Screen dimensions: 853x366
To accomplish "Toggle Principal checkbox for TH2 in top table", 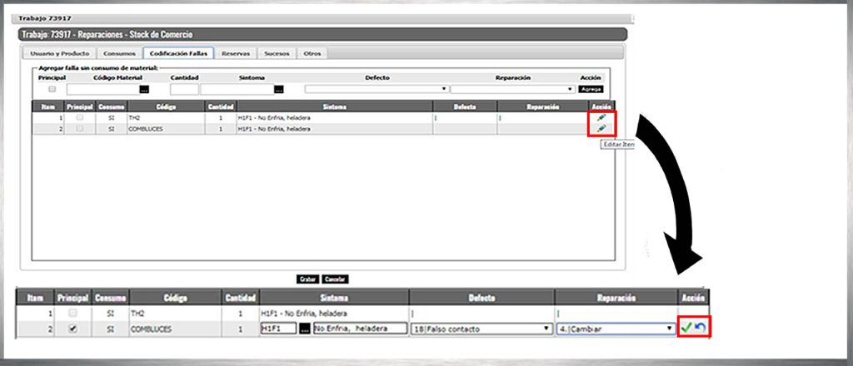I will pyautogui.click(x=80, y=118).
